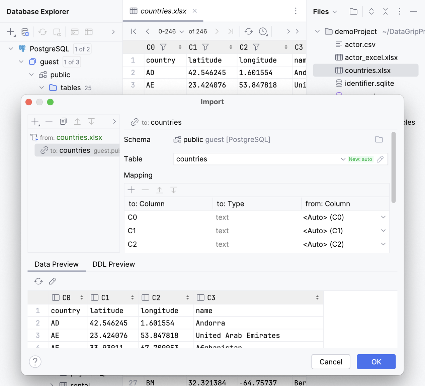Image resolution: width=425 pixels, height=386 pixels.
Task: Collapse the PostgreSQL data source node
Action: tap(11, 49)
